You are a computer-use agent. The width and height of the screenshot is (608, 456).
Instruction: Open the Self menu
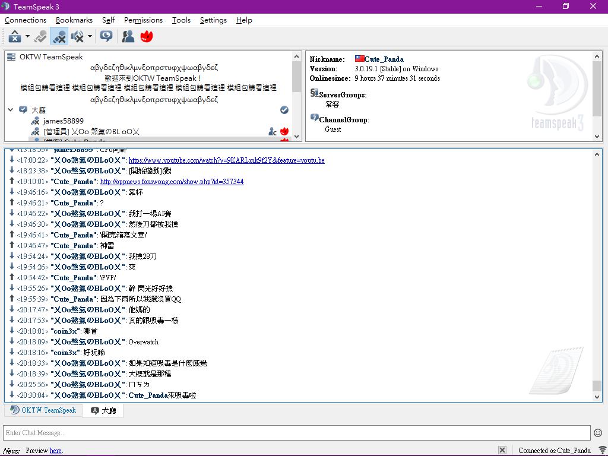tap(108, 20)
